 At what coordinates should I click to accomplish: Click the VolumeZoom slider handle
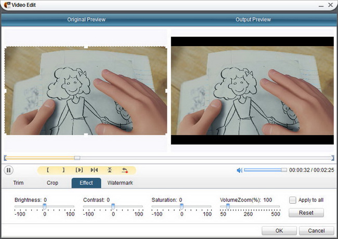coord(228,206)
